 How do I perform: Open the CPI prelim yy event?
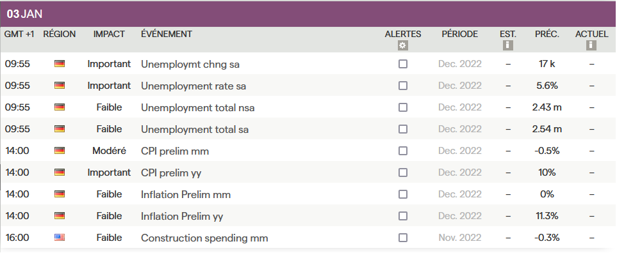click(x=171, y=173)
